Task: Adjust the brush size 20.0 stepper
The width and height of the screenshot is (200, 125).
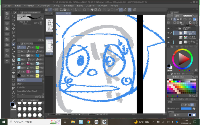Action: coord(38,23)
